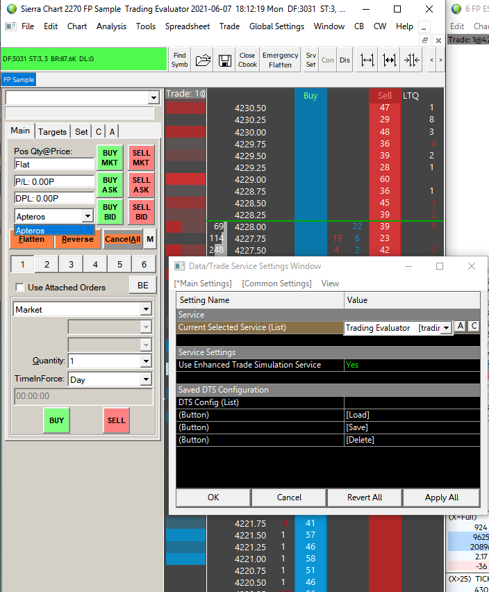Open the Current Selected Service dropdown

[447, 328]
